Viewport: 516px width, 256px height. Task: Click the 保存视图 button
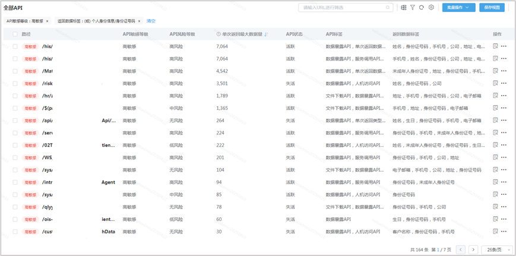click(492, 8)
